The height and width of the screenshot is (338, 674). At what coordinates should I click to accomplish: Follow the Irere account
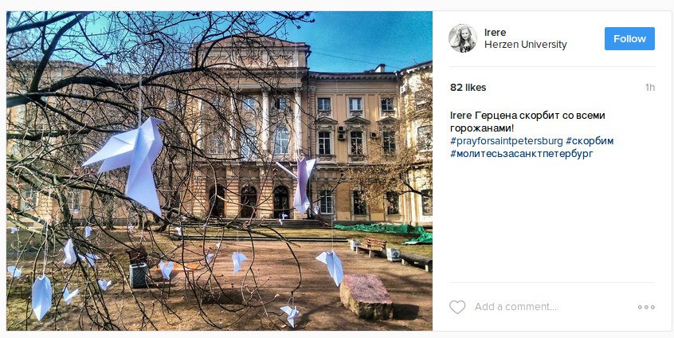629,39
